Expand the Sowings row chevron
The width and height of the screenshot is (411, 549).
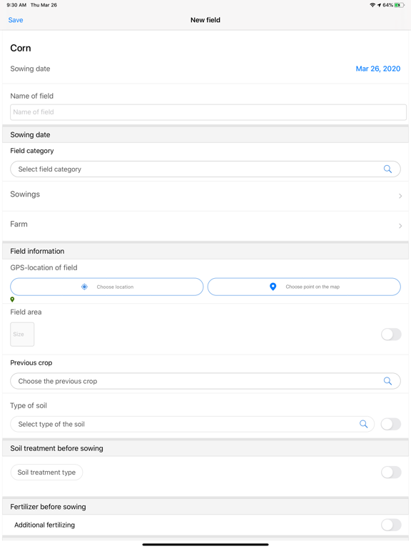[400, 196]
